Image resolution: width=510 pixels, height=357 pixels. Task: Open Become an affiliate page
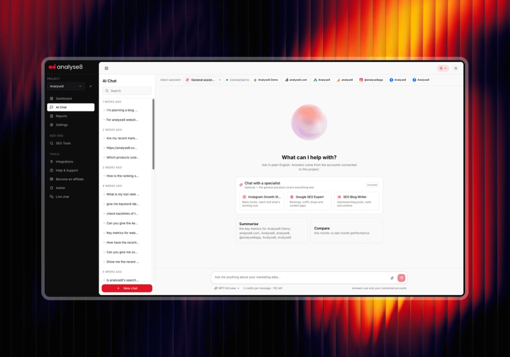[71, 179]
